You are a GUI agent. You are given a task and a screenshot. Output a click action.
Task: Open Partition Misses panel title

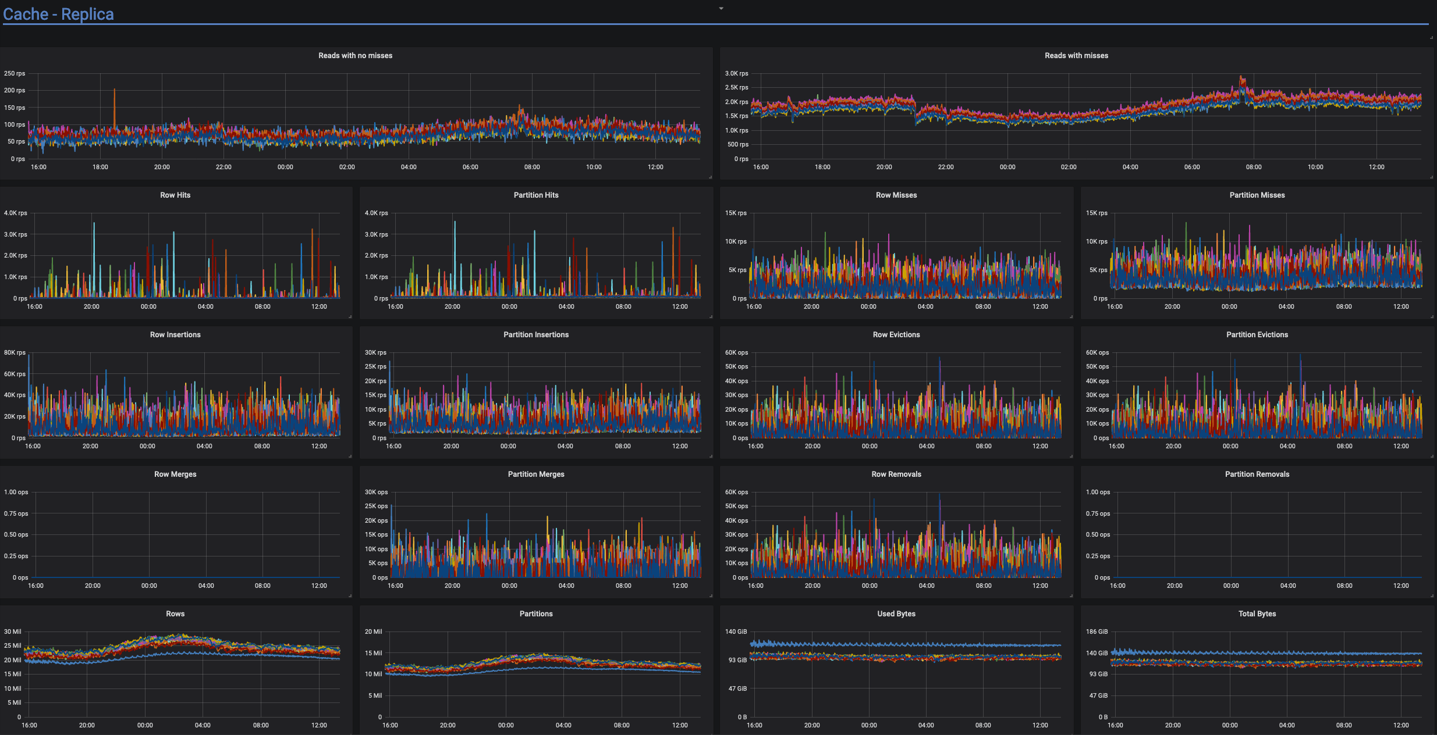1257,195
